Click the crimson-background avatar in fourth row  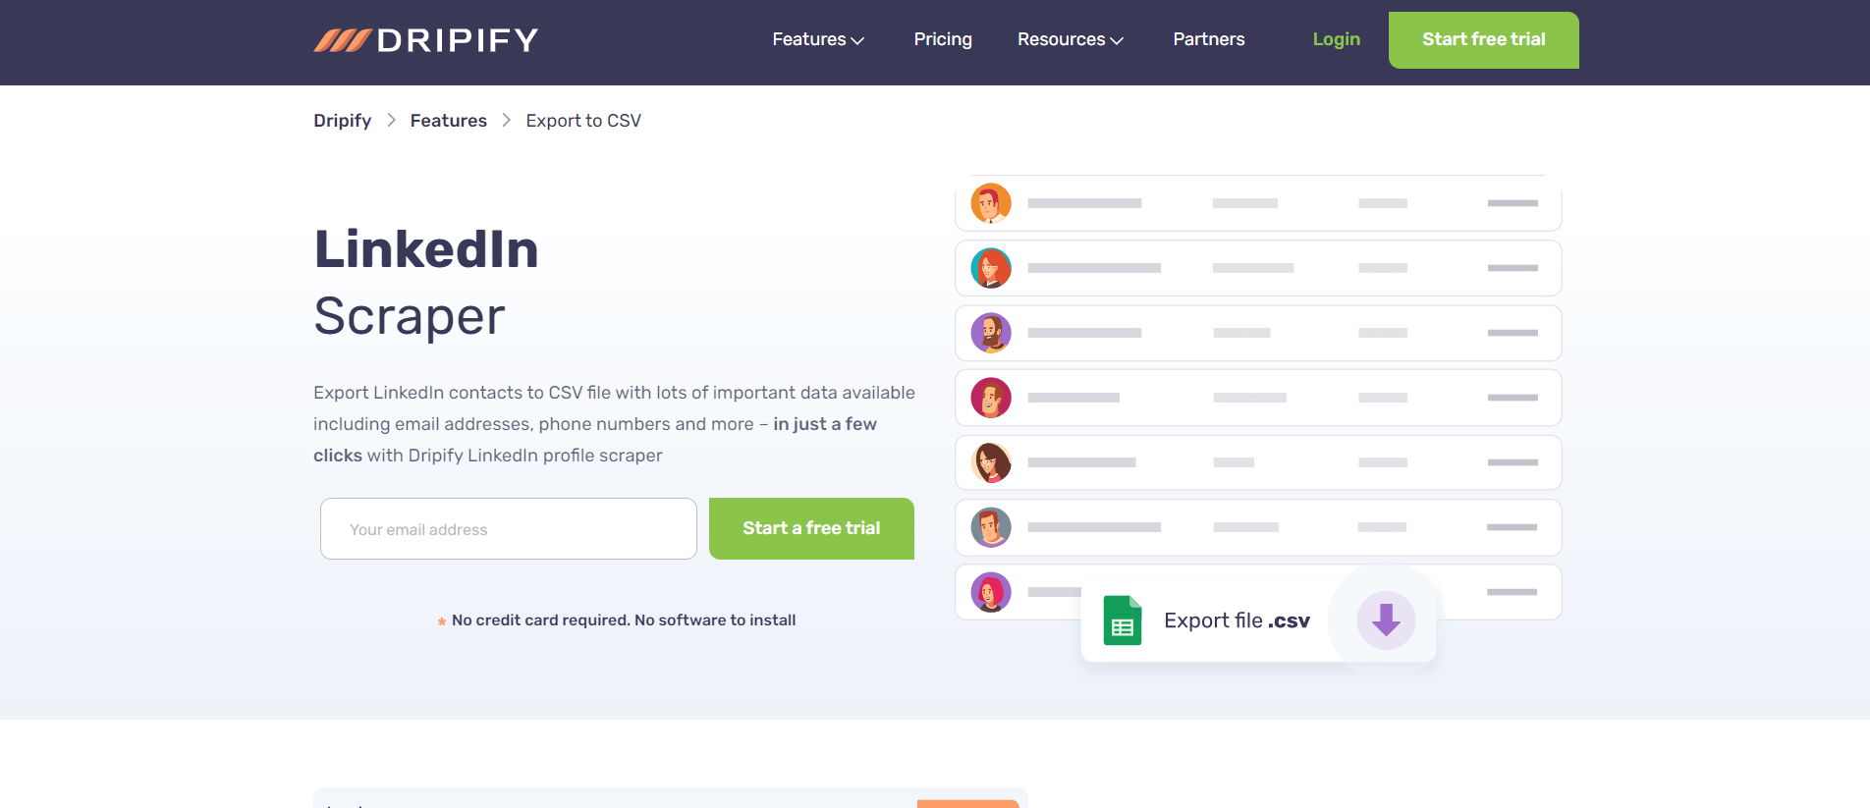tap(990, 398)
